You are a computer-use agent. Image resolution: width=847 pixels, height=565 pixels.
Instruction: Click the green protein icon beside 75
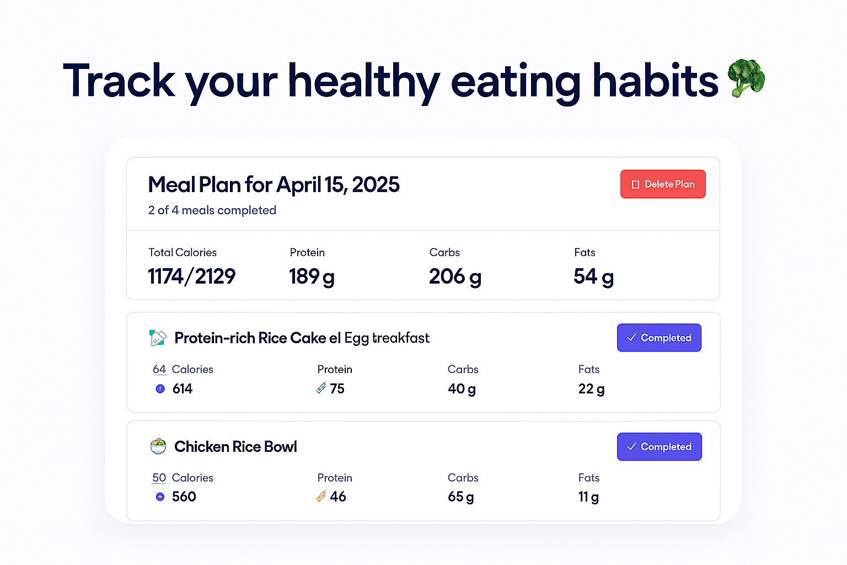(321, 388)
